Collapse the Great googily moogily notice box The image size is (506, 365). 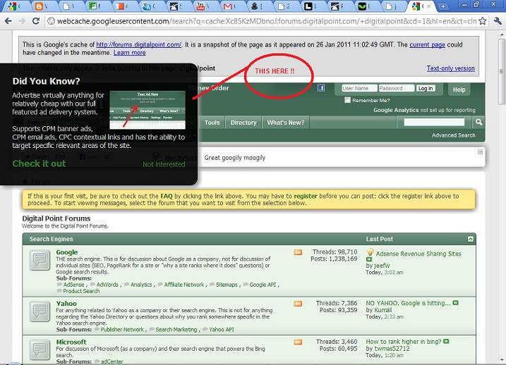point(480,151)
